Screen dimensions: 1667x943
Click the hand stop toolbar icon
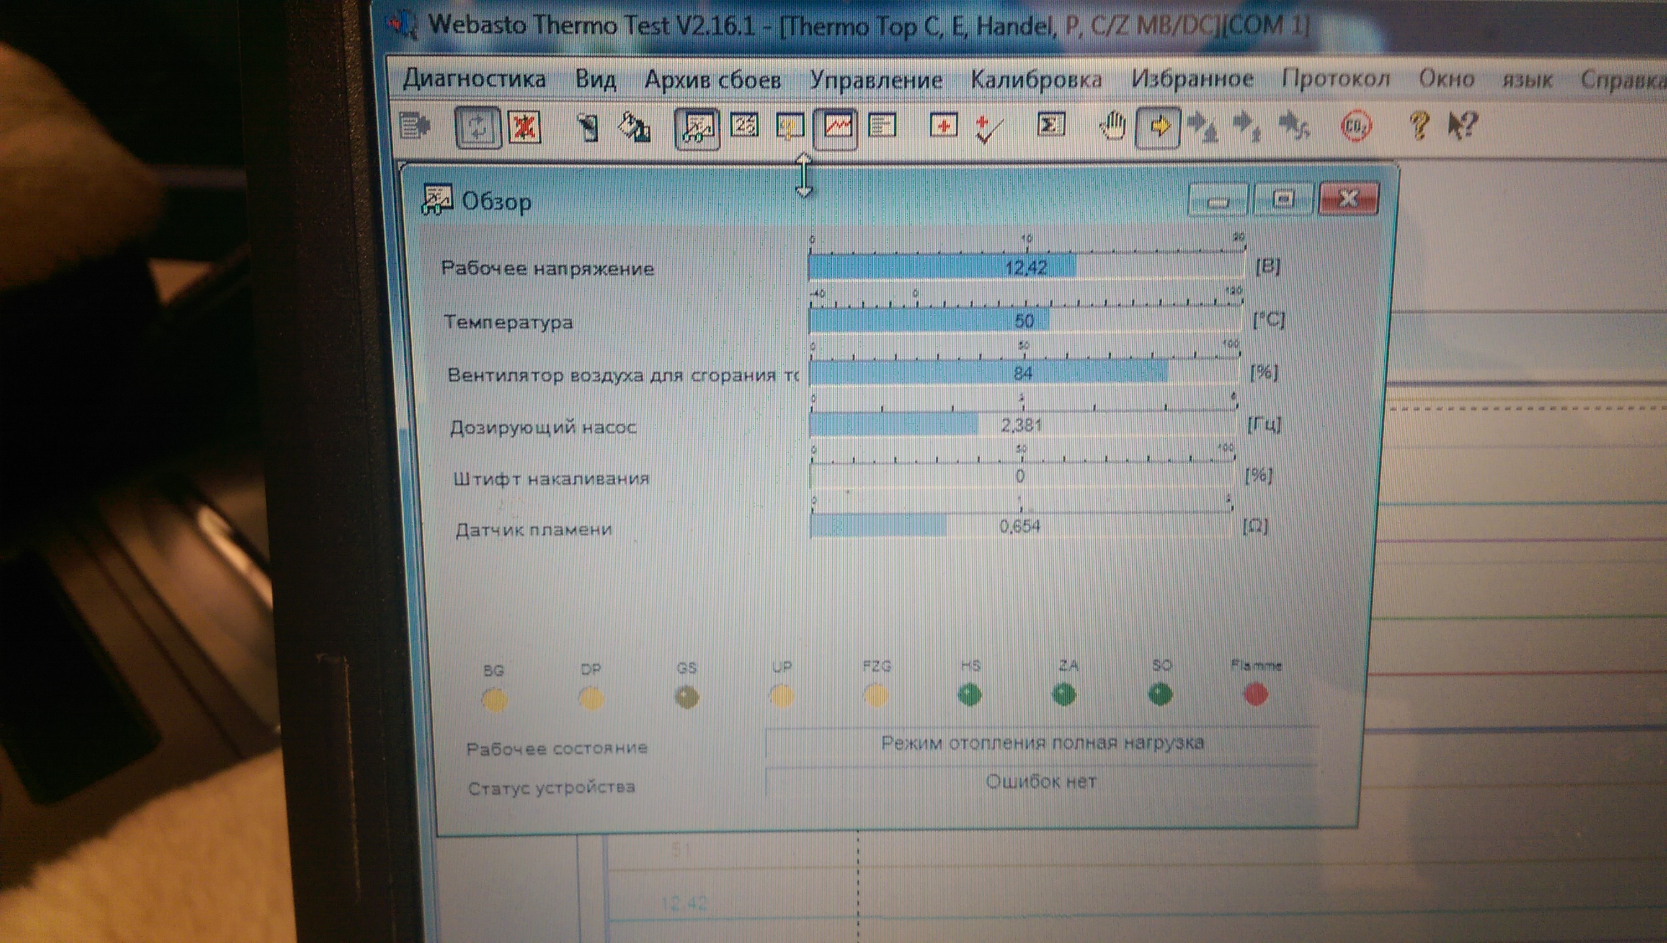[1113, 126]
